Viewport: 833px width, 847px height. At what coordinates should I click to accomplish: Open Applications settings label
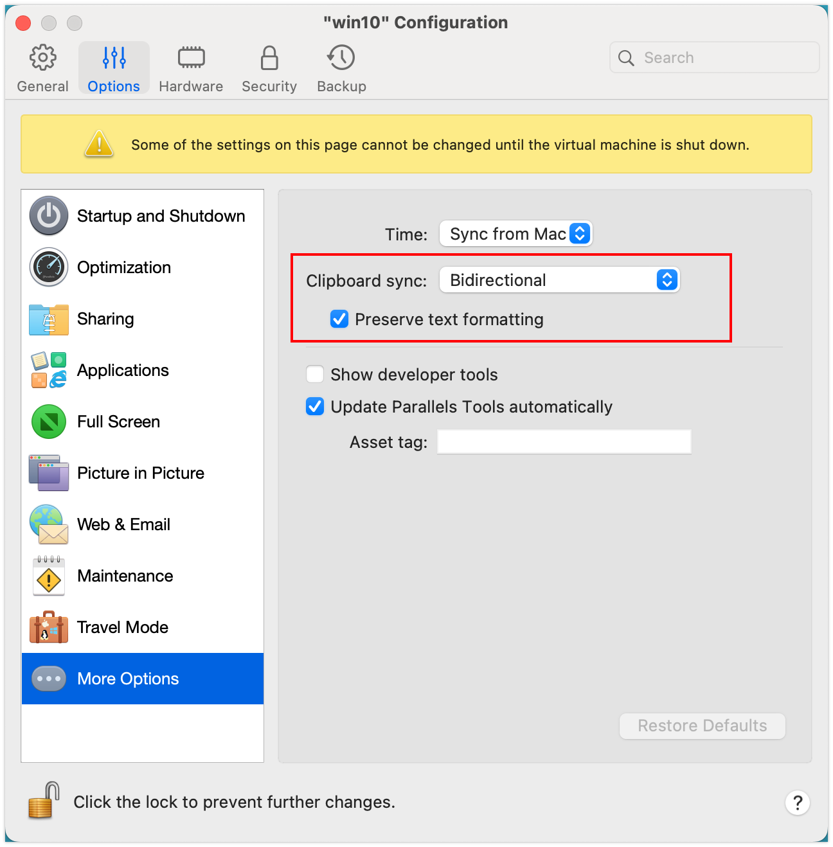[x=123, y=370]
